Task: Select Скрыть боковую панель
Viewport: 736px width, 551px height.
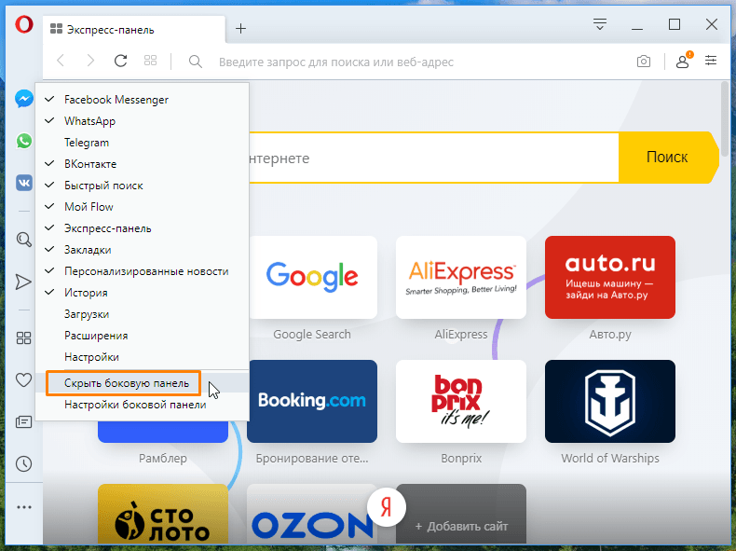Action: [x=142, y=383]
